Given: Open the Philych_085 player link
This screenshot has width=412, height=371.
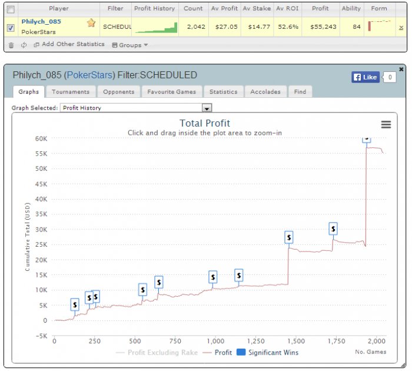Looking at the screenshot, I should click(x=41, y=21).
